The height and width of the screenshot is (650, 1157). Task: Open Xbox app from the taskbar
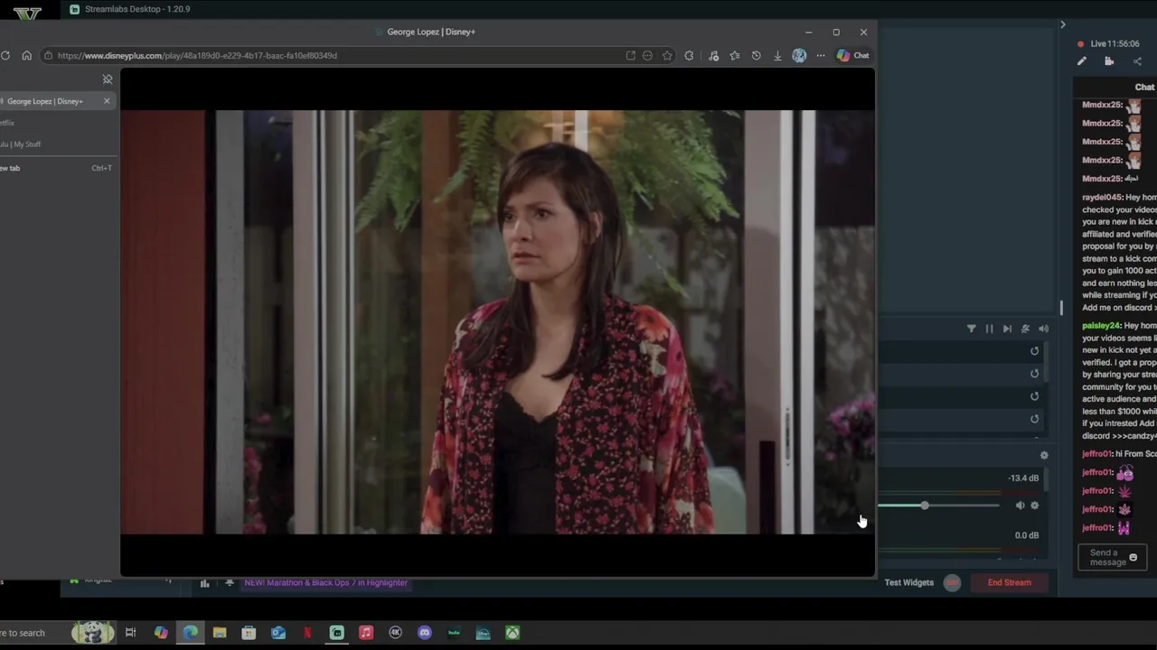tap(513, 633)
